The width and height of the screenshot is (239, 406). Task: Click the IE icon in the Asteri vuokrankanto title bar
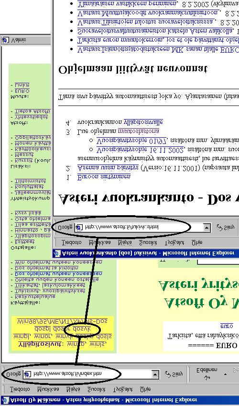pyautogui.click(x=57, y=253)
